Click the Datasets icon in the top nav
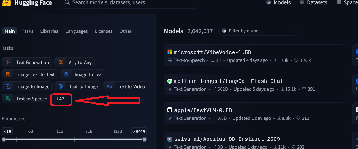This screenshot has height=149, width=358. [302, 2]
